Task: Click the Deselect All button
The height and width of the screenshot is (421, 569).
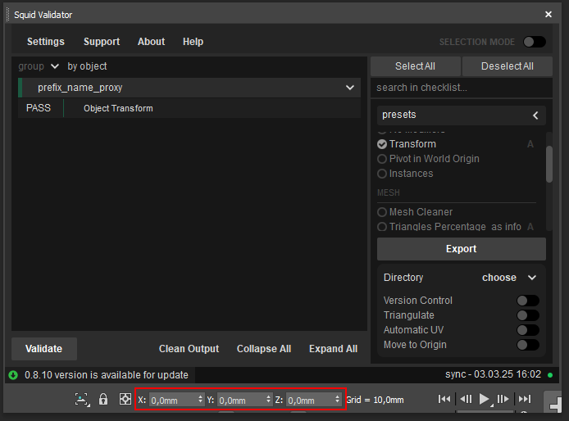Action: click(508, 66)
